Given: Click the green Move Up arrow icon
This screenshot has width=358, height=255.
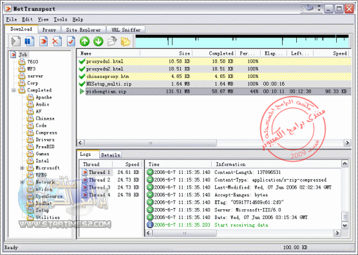Looking at the screenshot, I should click(85, 42).
